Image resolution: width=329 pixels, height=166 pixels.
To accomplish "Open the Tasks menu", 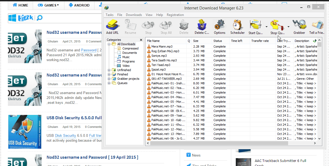I will pyautogui.click(x=110, y=15).
